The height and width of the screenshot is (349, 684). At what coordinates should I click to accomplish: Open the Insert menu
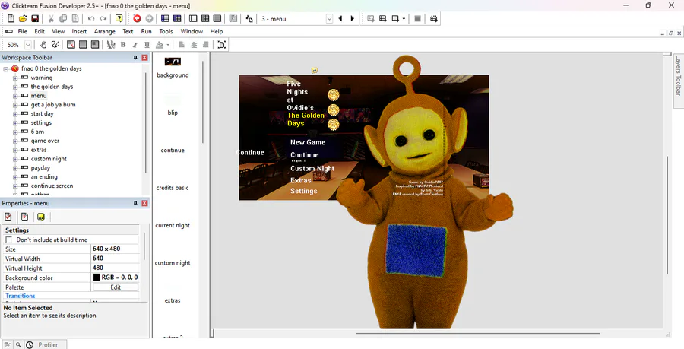[x=79, y=31]
